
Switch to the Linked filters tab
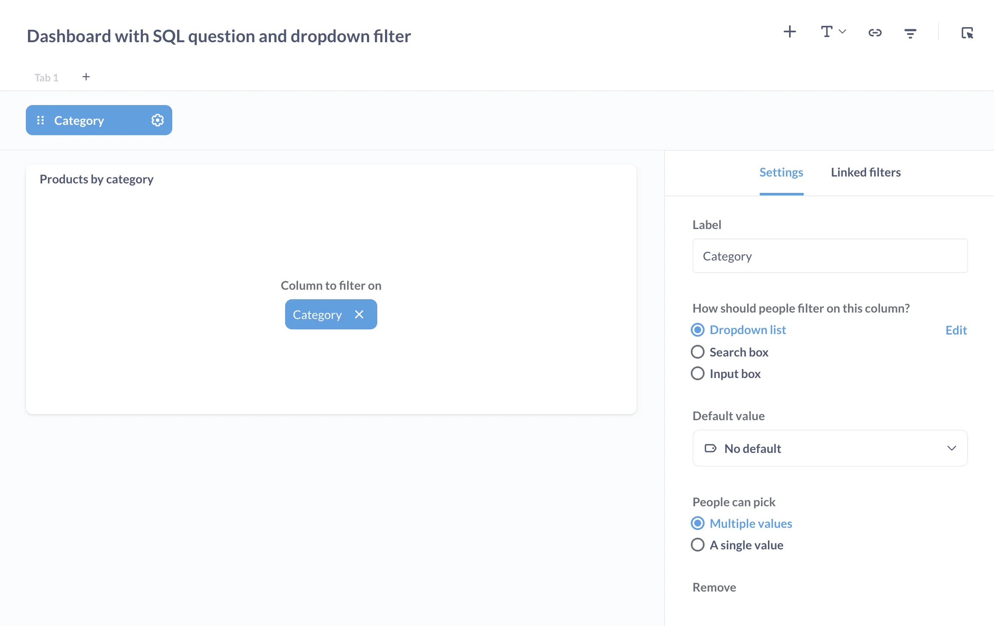click(865, 172)
